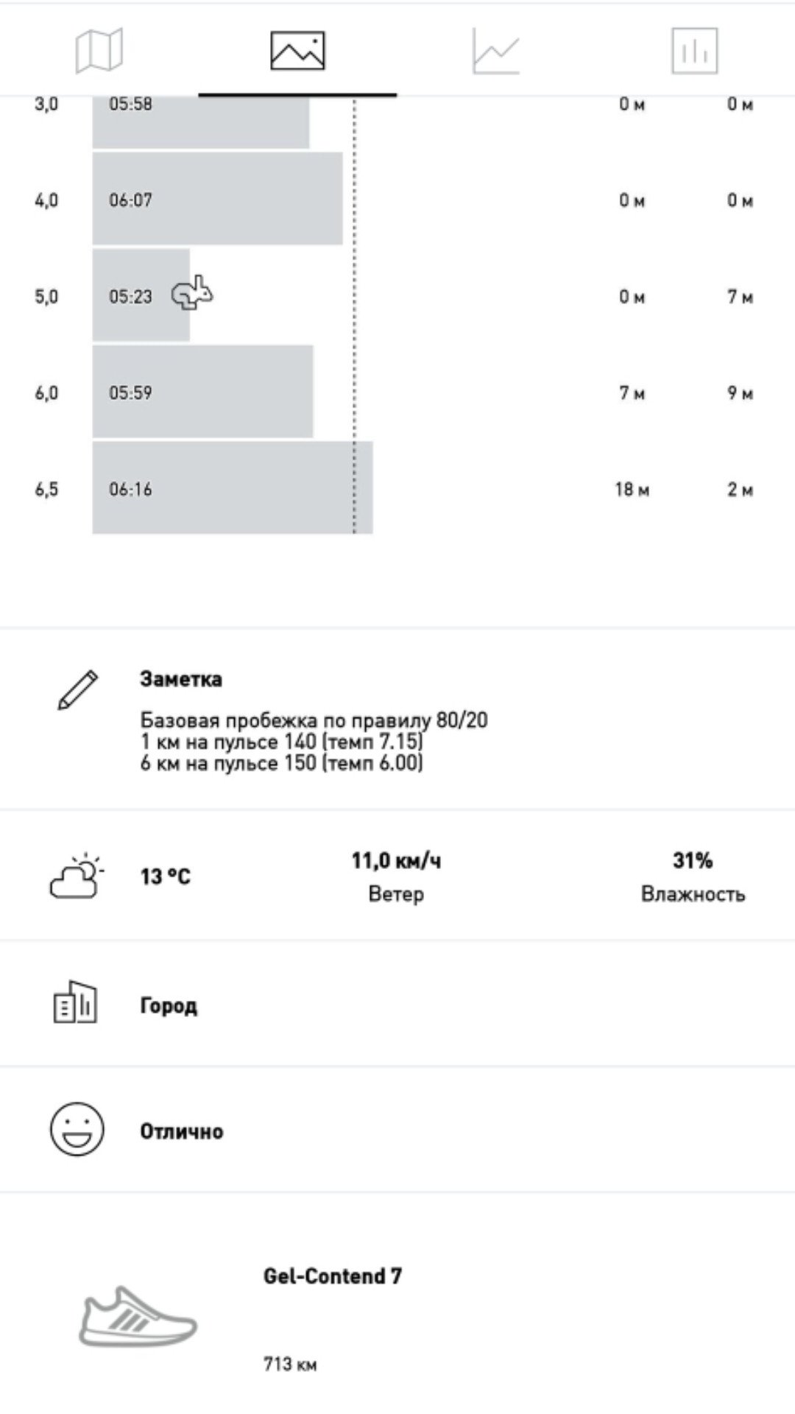Click the city buildings surface icon
Image resolution: width=795 pixels, height=1414 pixels.
coord(75,1002)
